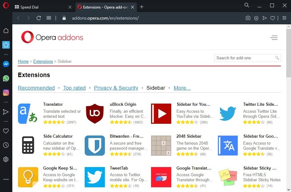Open Facebook Messenger in the sidebar
This screenshot has height=192, width=291.
tap(6, 64)
